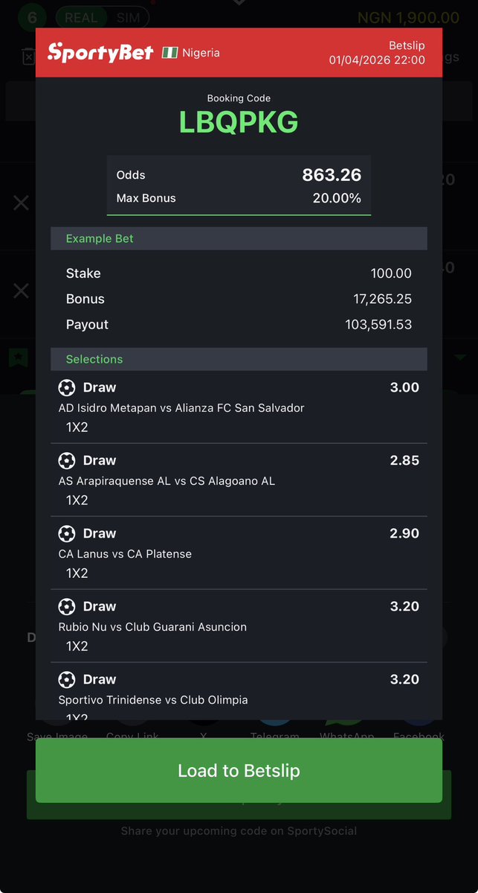Switch to REAL mode in background toggle

[81, 18]
